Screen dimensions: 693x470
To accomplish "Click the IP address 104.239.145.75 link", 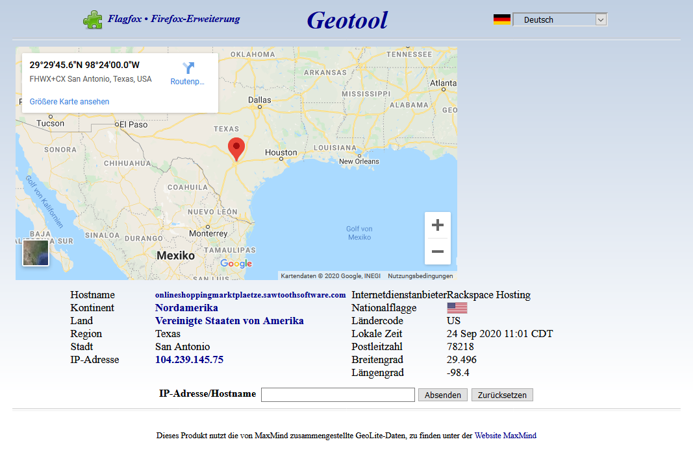I will point(189,360).
